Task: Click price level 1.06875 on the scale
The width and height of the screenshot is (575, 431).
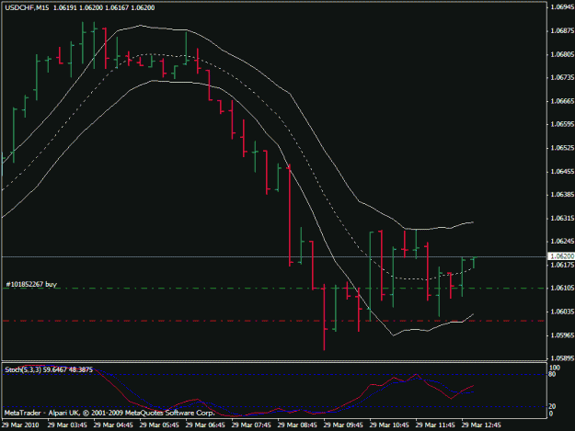Action: click(562, 30)
